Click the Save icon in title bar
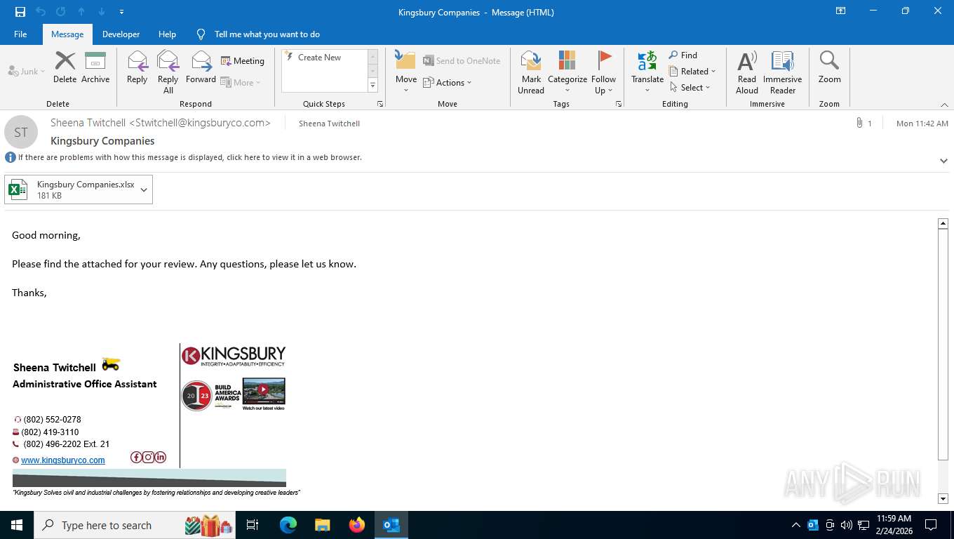Image resolution: width=954 pixels, height=539 pixels. pyautogui.click(x=20, y=12)
